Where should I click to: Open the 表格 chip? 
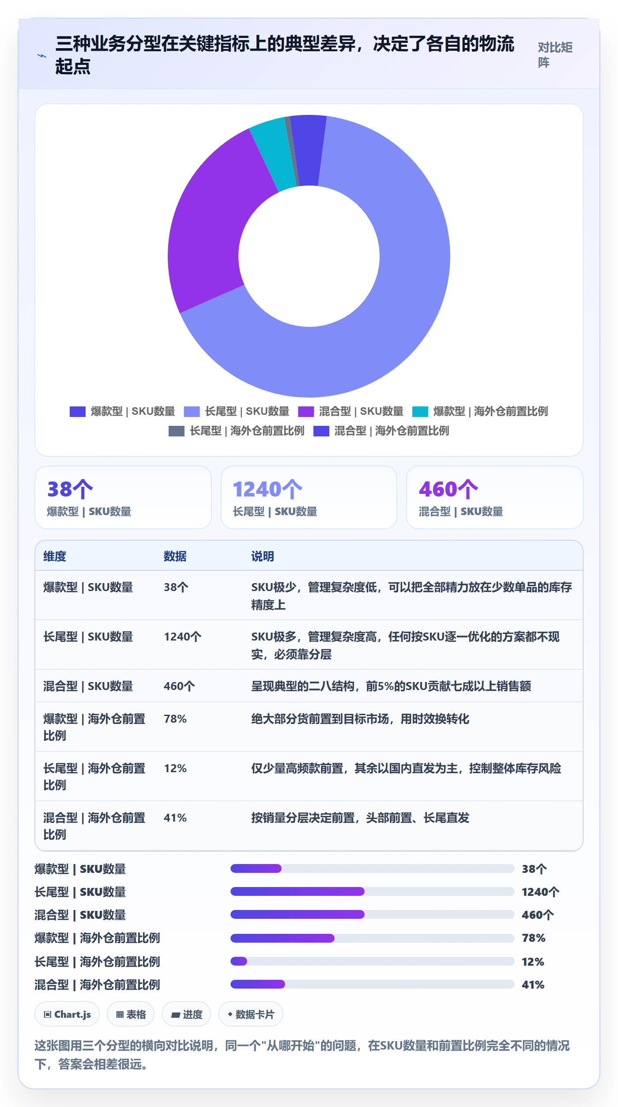131,1014
